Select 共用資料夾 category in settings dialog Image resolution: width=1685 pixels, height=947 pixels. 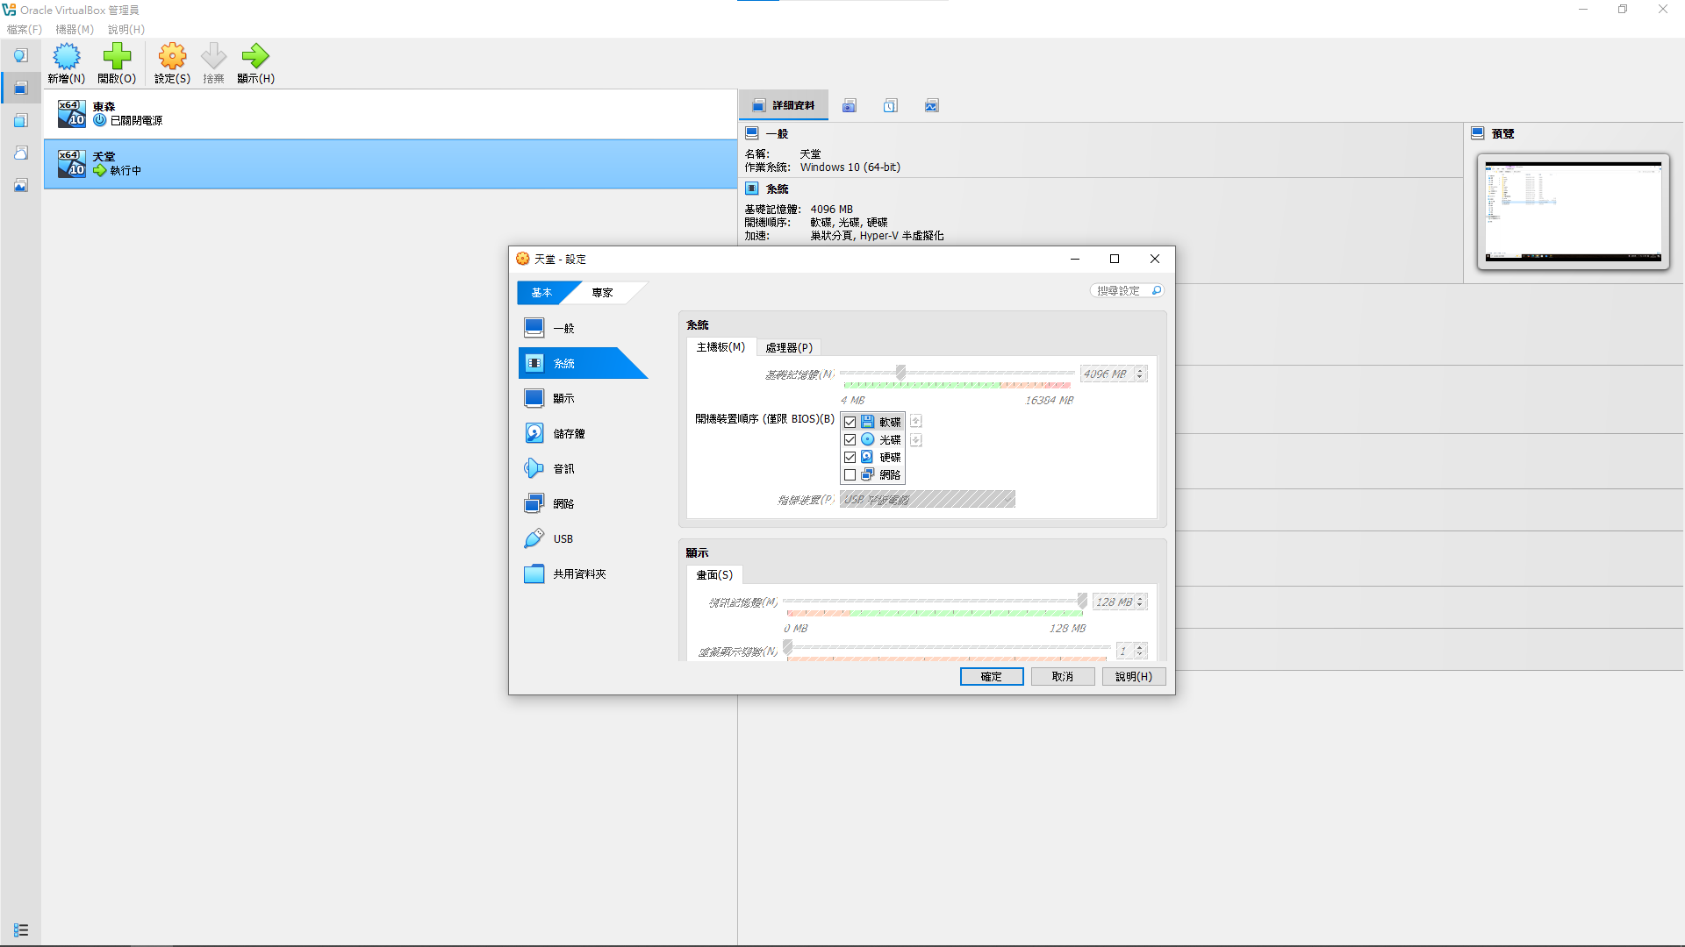coord(583,573)
